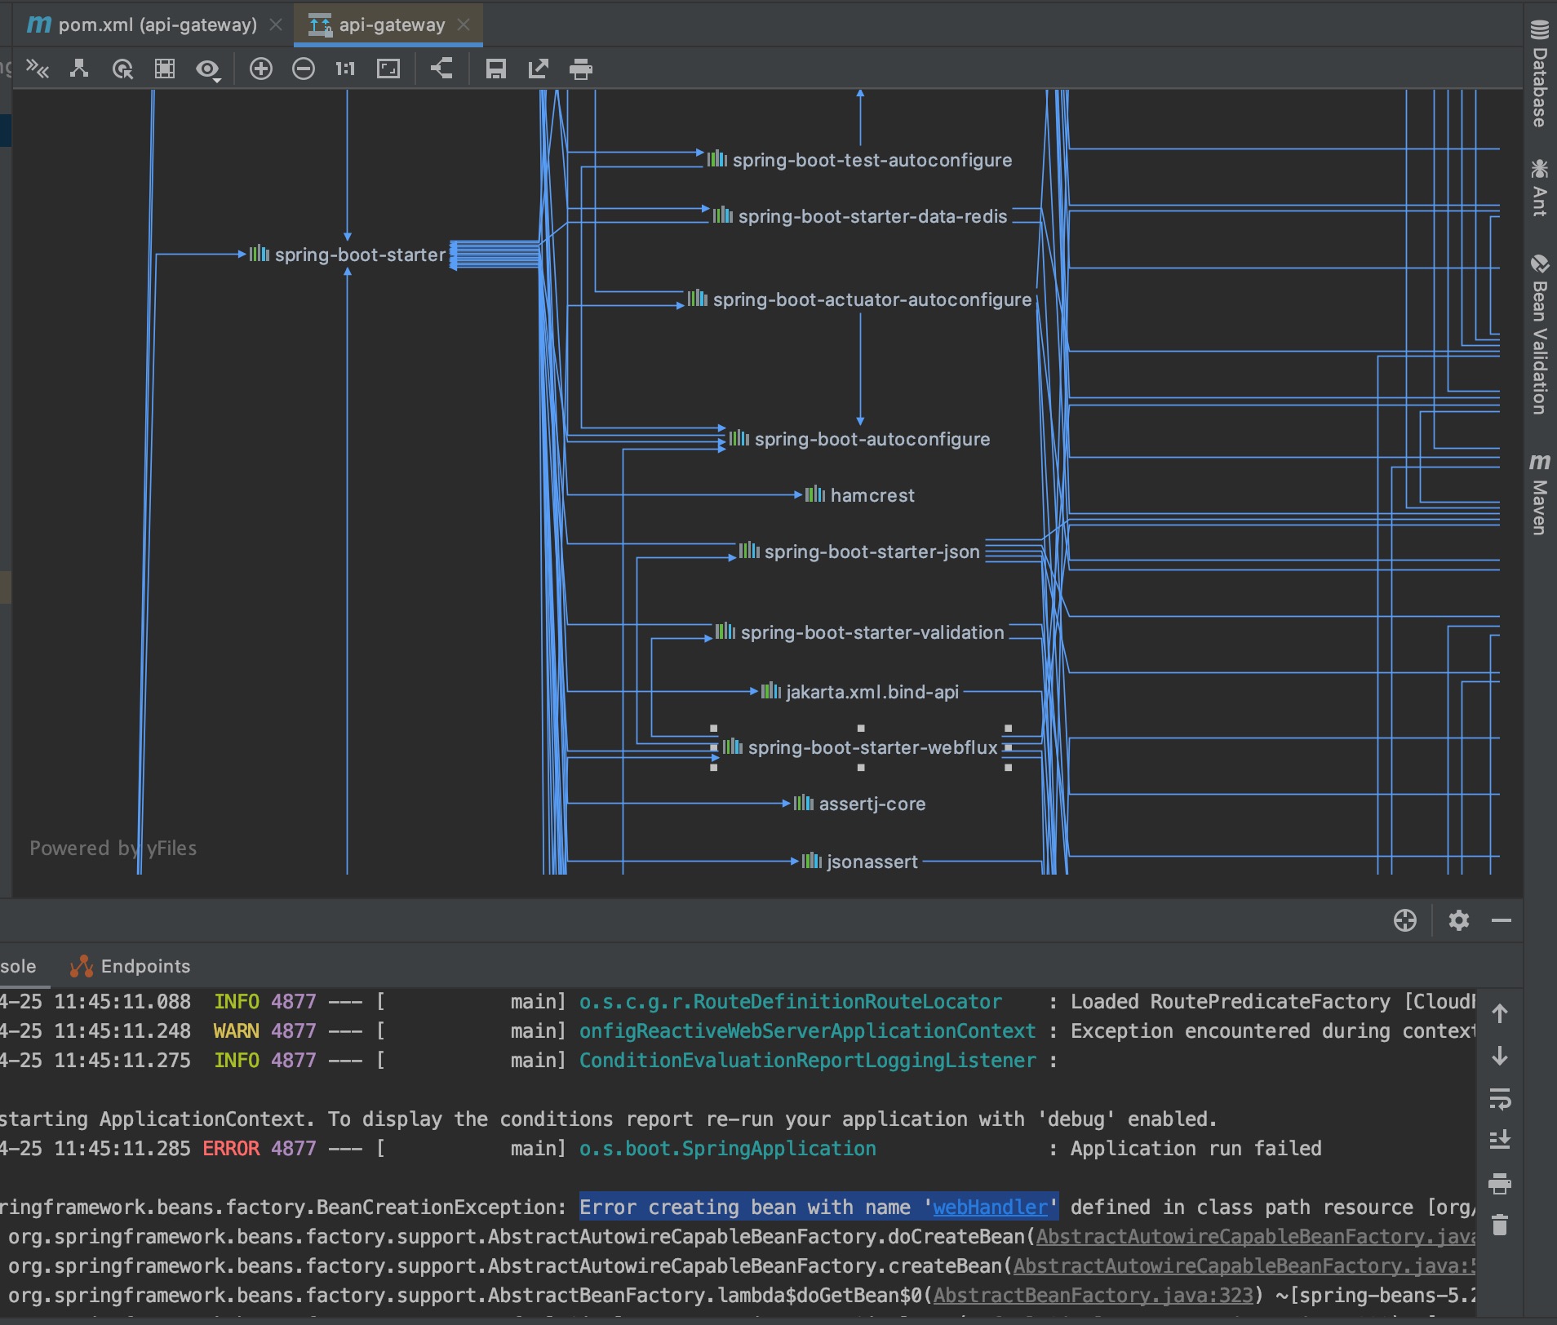Export the diagram to an image file
1557x1325 pixels.
point(538,69)
